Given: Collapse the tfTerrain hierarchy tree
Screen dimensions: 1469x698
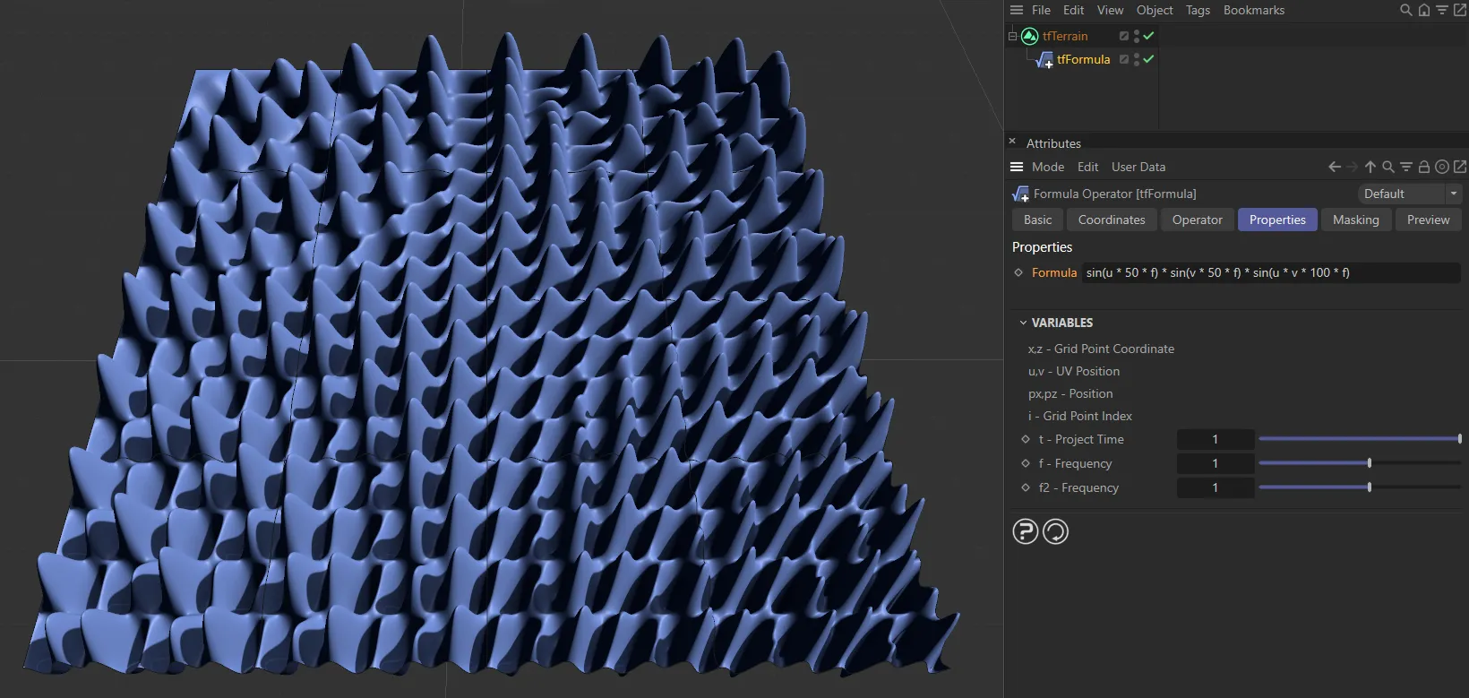Looking at the screenshot, I should 1012,36.
